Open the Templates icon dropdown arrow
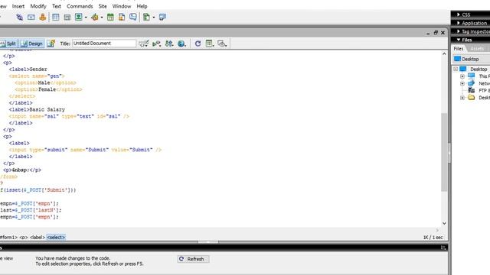The height and width of the screenshot is (275, 490). click(154, 18)
